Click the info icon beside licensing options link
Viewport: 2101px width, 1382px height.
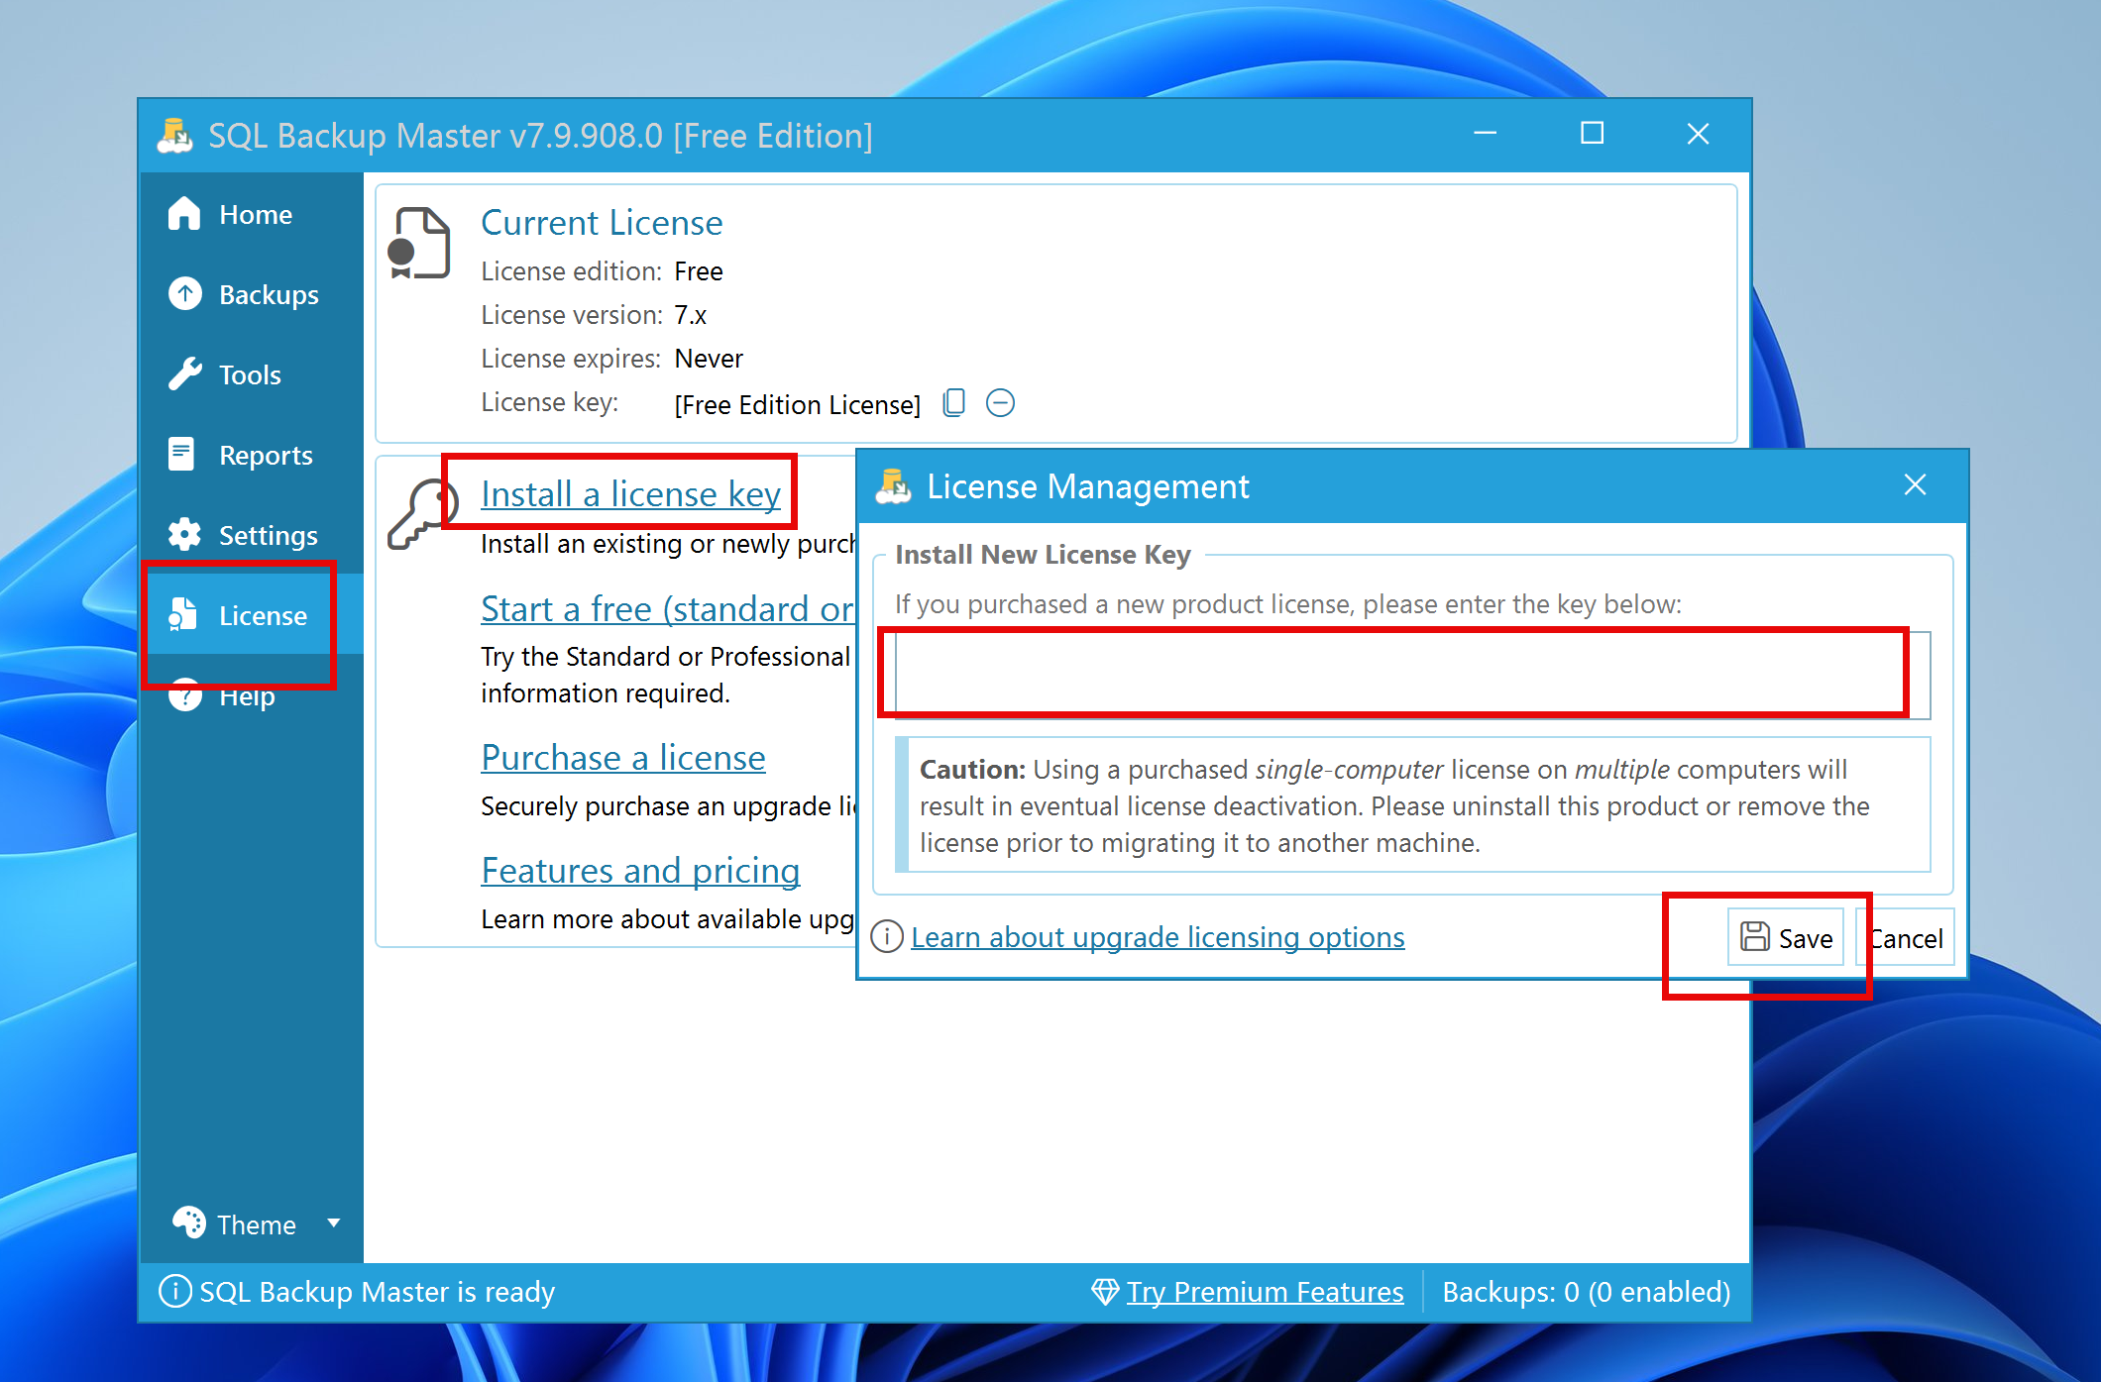click(887, 936)
